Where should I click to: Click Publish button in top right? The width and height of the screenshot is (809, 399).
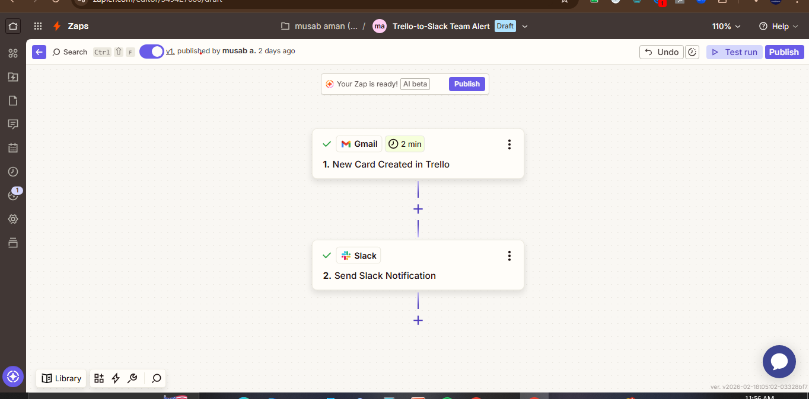(783, 52)
